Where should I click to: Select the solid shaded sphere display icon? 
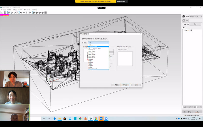coord(15,12)
